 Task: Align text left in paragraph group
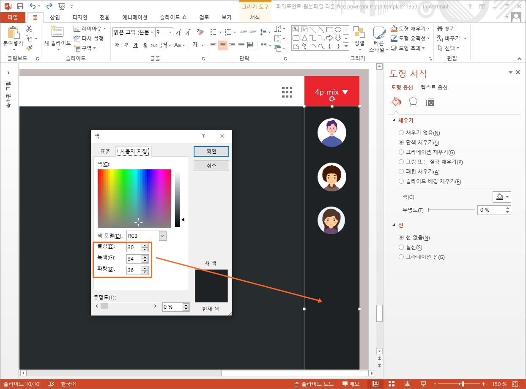[x=214, y=45]
